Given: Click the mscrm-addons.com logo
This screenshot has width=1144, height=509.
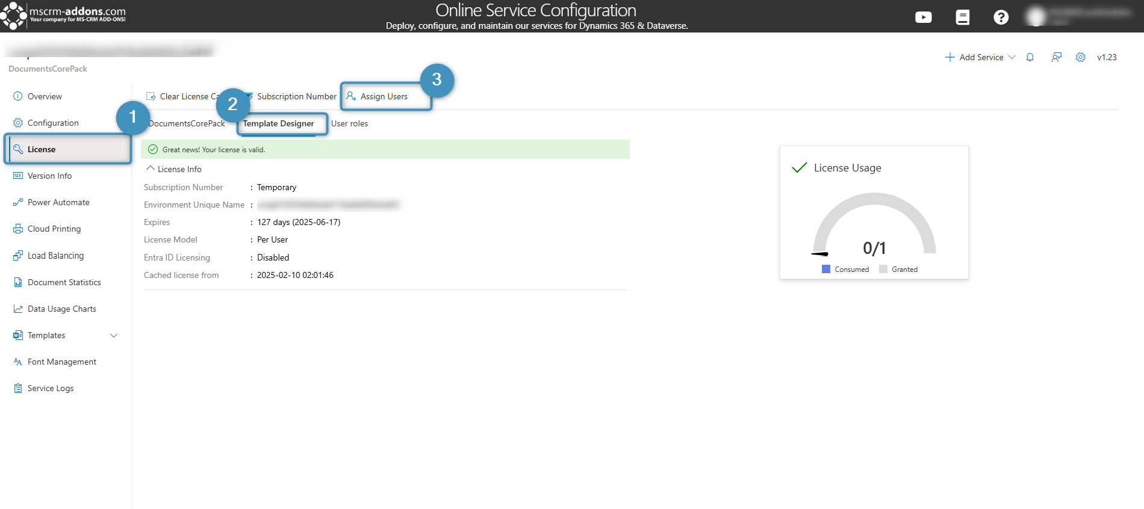Looking at the screenshot, I should (x=63, y=16).
